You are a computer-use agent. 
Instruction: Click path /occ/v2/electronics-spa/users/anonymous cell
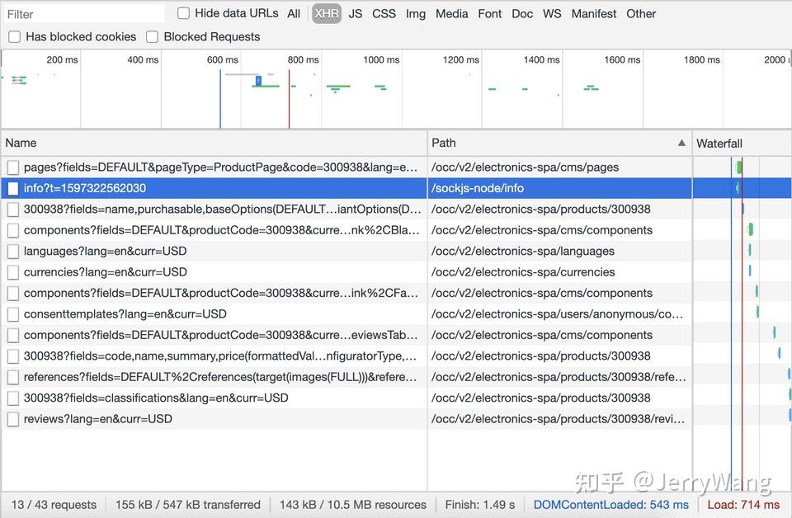point(559,314)
